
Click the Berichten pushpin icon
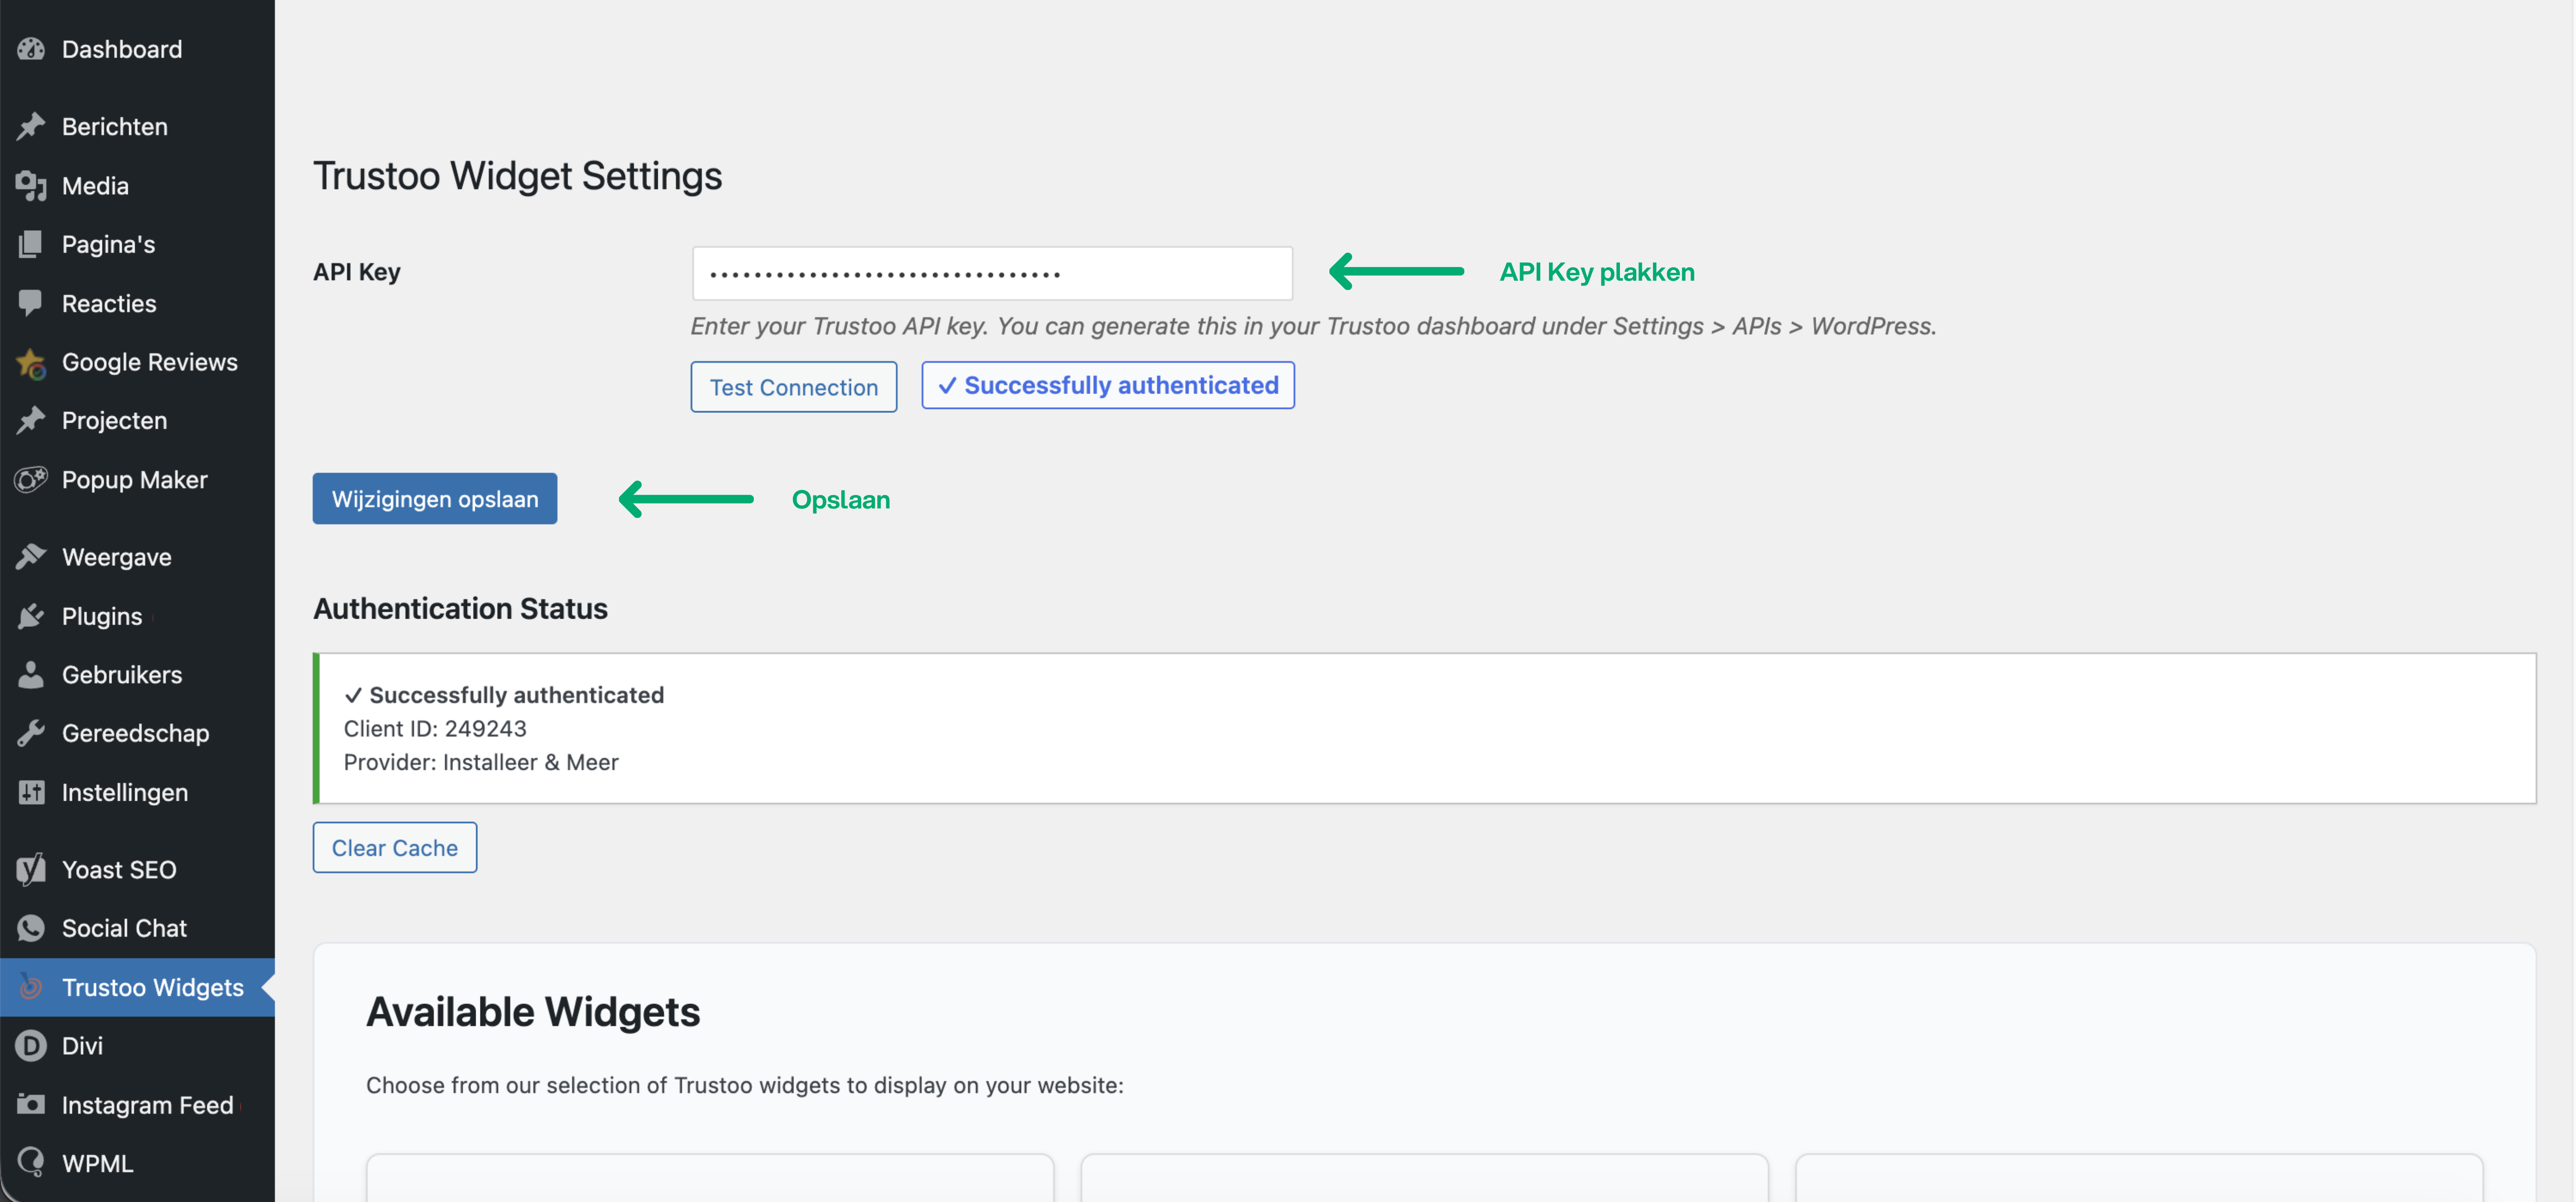click(31, 126)
